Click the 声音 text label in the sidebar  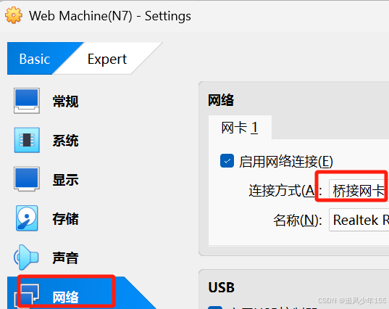65,257
